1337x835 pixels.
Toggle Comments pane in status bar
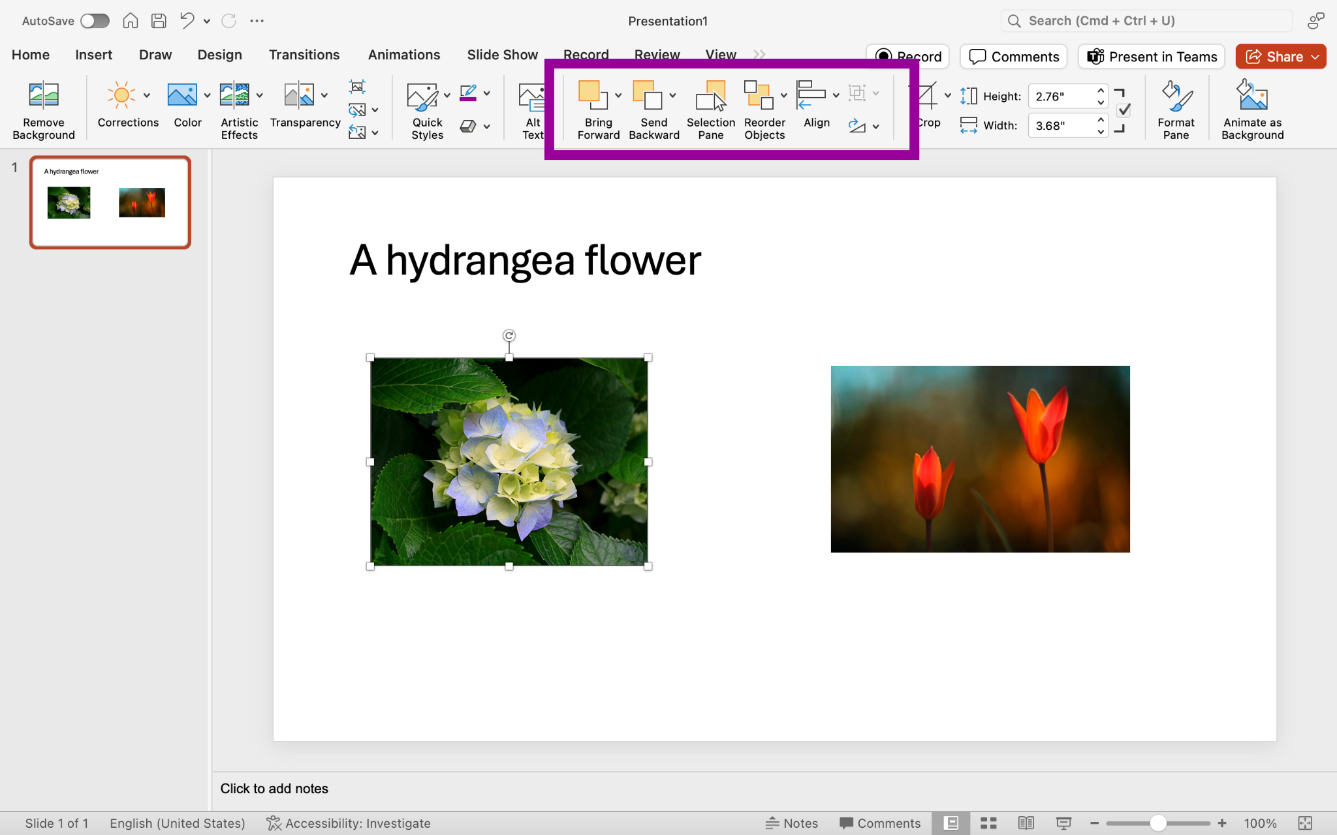click(880, 823)
